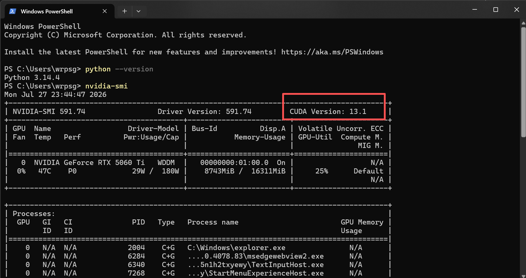Maximize the terminal window
Image resolution: width=526 pixels, height=278 pixels.
(496, 10)
